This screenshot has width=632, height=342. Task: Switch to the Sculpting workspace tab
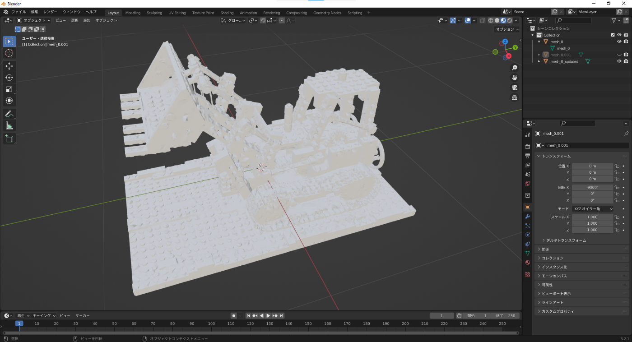point(154,13)
